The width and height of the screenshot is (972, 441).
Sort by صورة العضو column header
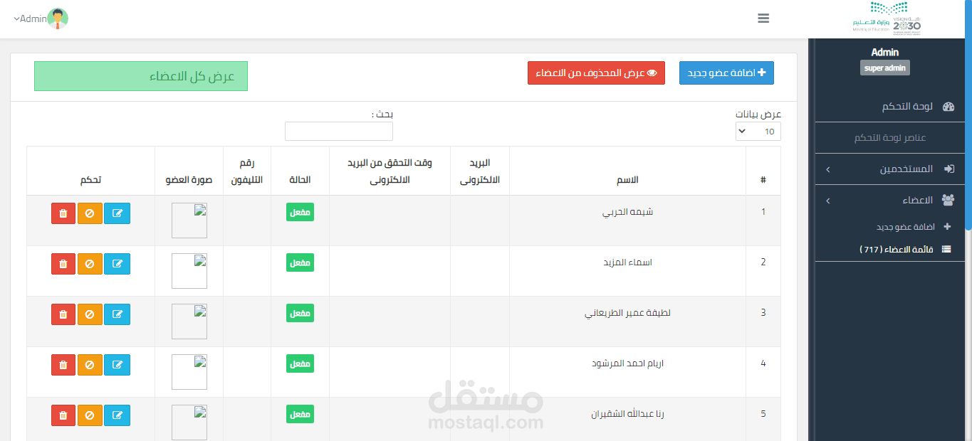tap(189, 171)
